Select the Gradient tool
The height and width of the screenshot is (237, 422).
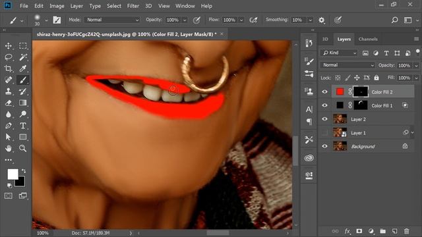click(x=23, y=103)
